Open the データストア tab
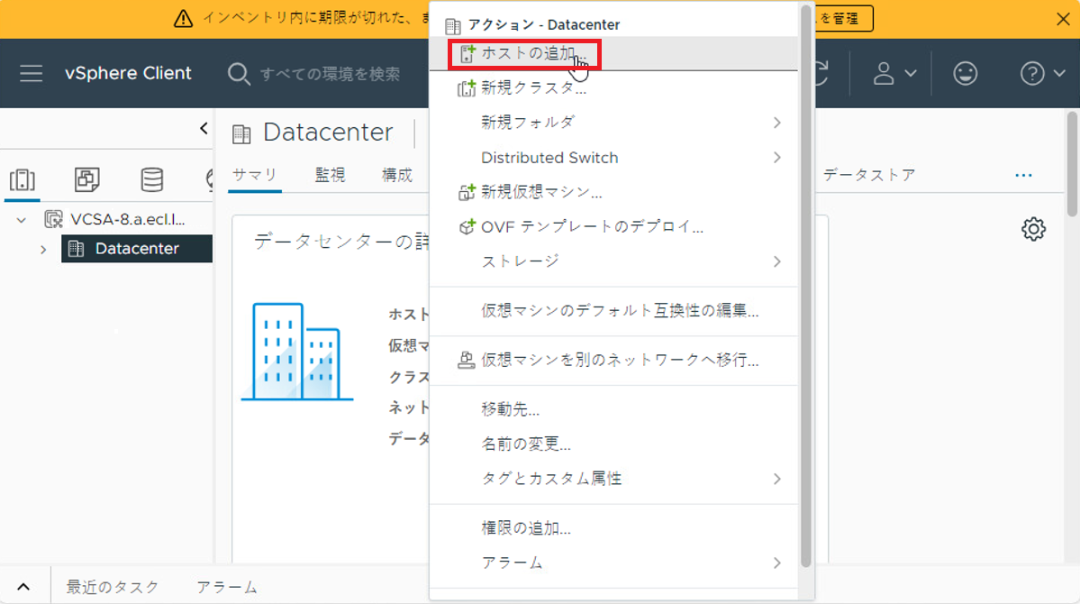The height and width of the screenshot is (604, 1080). (869, 175)
